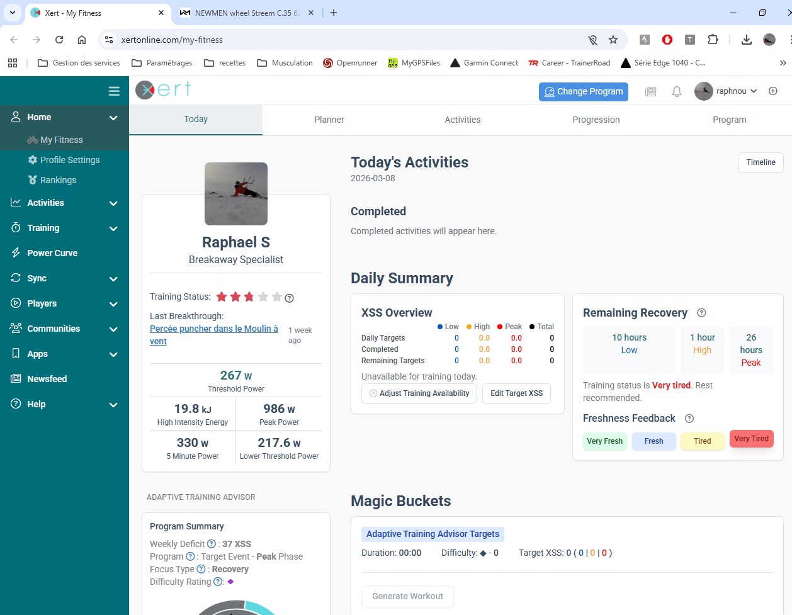
Task: Switch to the Planner tab
Action: click(x=329, y=120)
